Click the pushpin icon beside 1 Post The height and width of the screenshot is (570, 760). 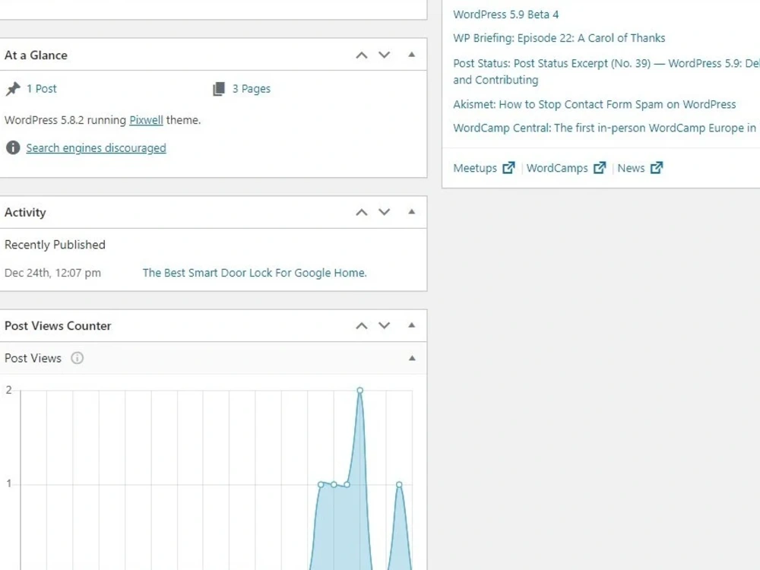coord(13,89)
